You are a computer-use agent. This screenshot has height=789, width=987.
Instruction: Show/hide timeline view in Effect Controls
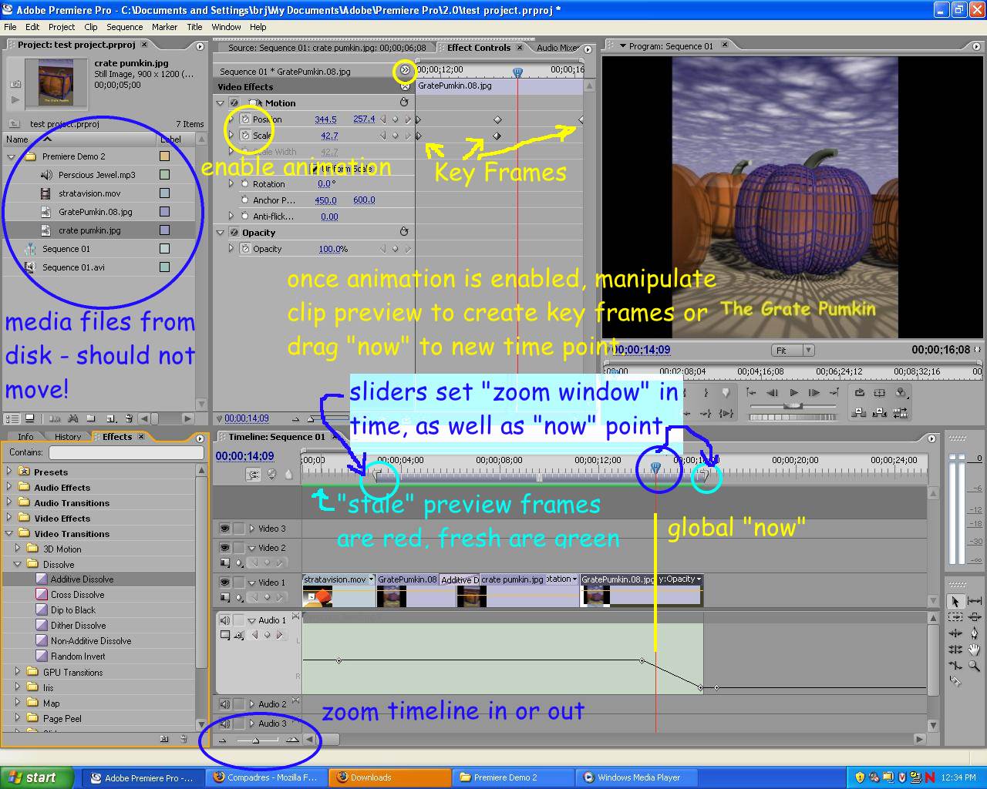point(406,71)
